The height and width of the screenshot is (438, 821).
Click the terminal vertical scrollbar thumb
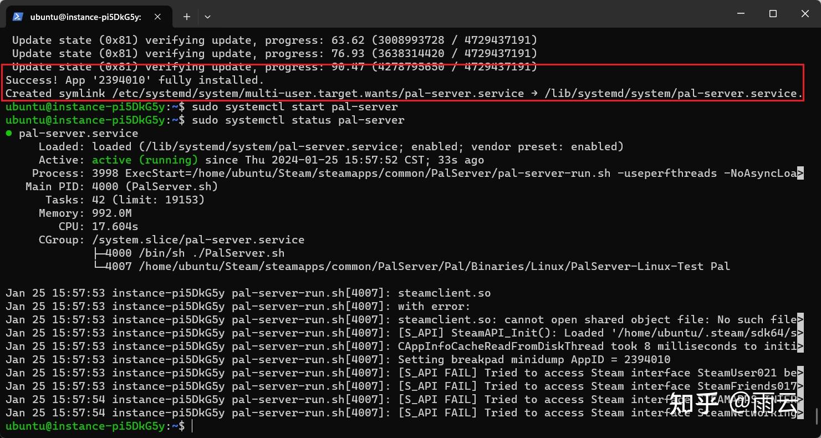(817, 415)
